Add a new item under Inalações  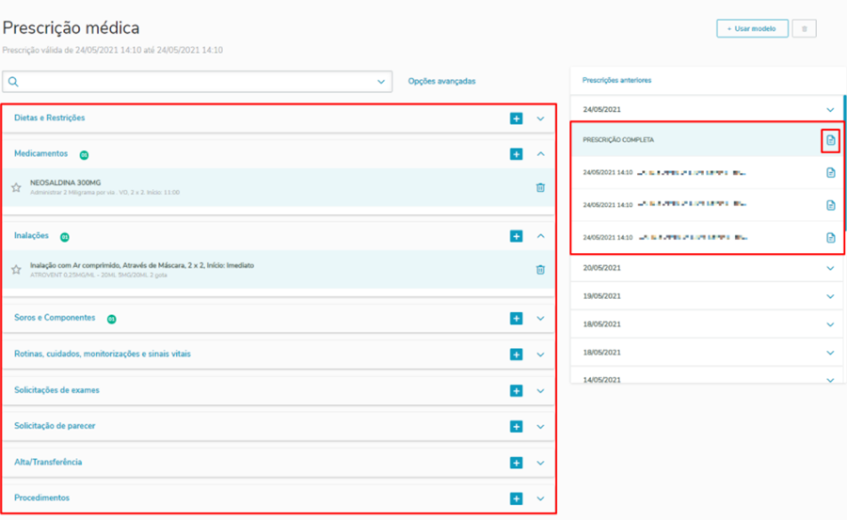point(517,236)
